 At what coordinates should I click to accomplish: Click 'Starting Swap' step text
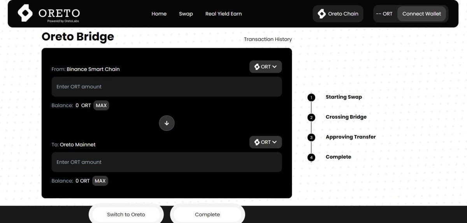click(x=344, y=97)
